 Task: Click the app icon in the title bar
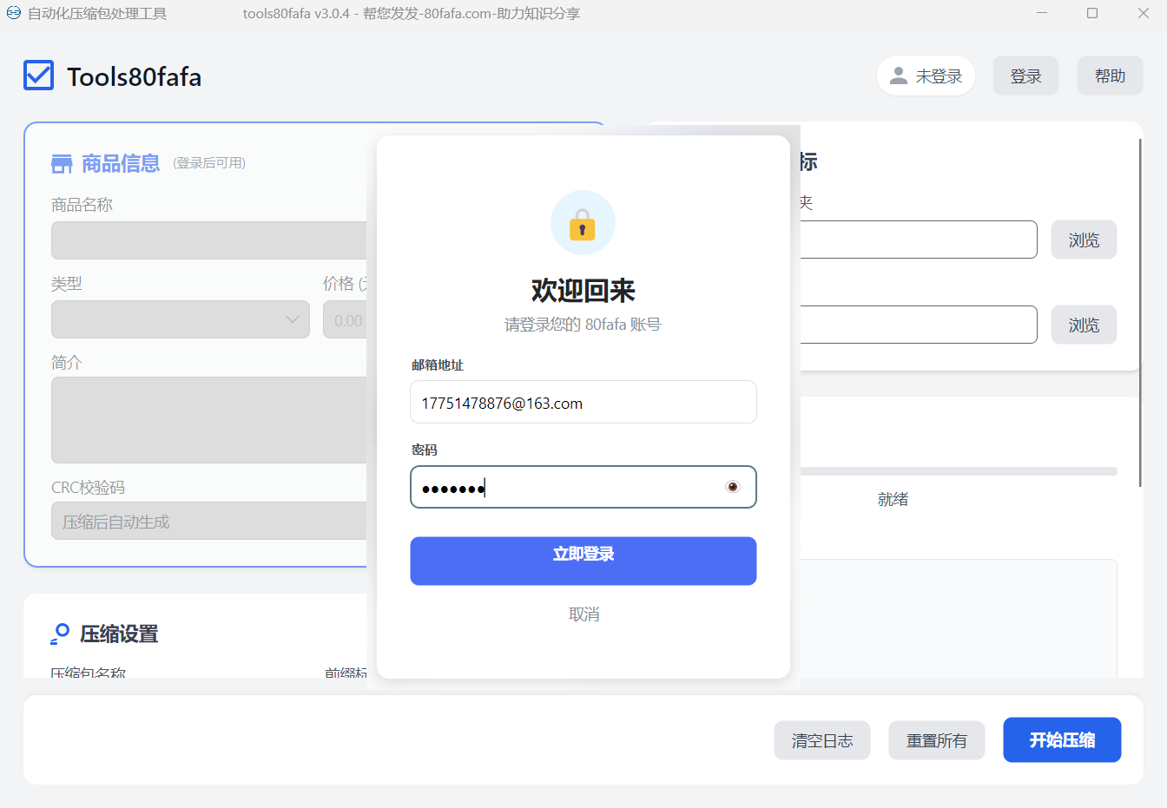click(14, 13)
